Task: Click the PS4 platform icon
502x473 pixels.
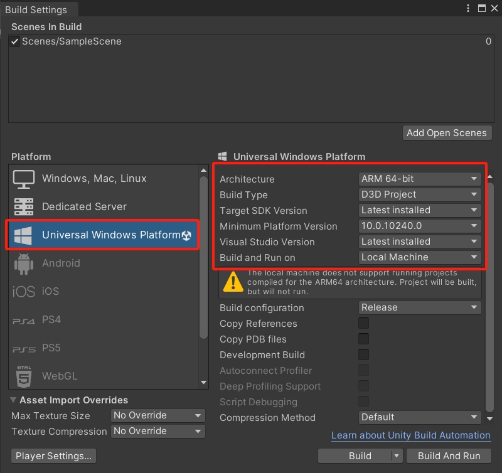Action: pos(23,321)
